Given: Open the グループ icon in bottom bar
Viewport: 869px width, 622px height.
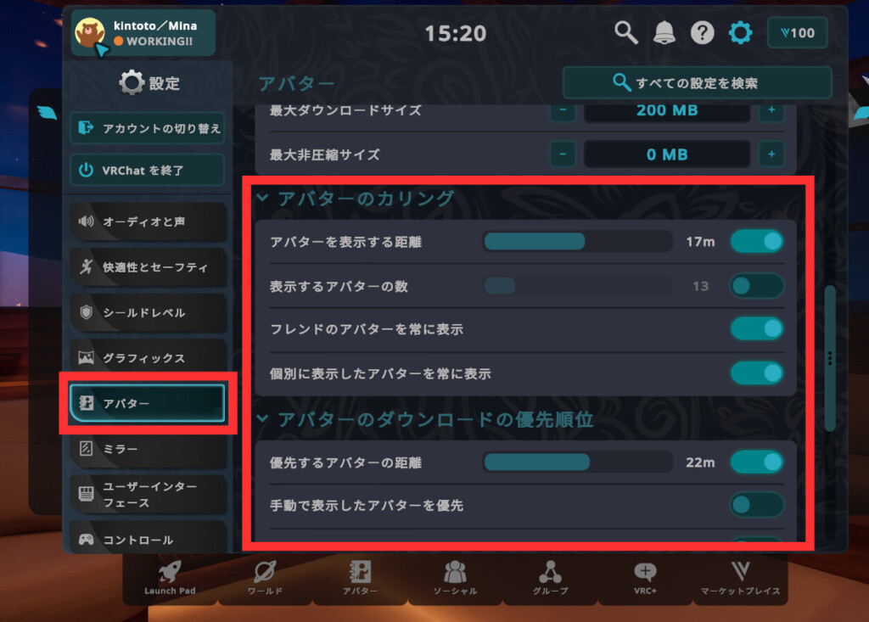Looking at the screenshot, I should (x=550, y=572).
